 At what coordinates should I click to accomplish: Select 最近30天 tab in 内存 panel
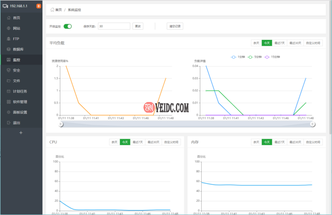(x=295, y=142)
